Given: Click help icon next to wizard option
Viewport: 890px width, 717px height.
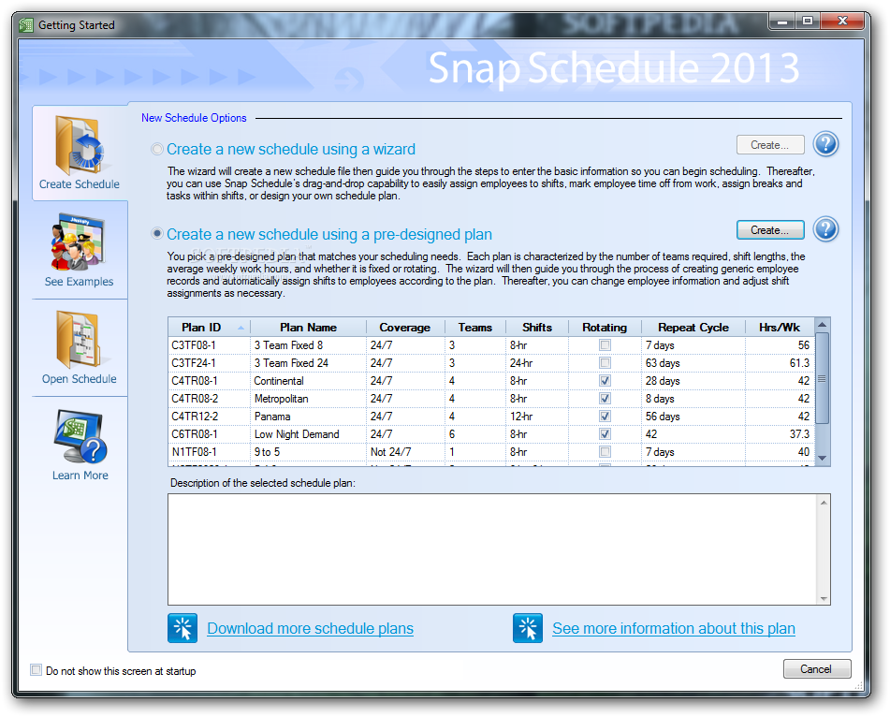Looking at the screenshot, I should [825, 144].
